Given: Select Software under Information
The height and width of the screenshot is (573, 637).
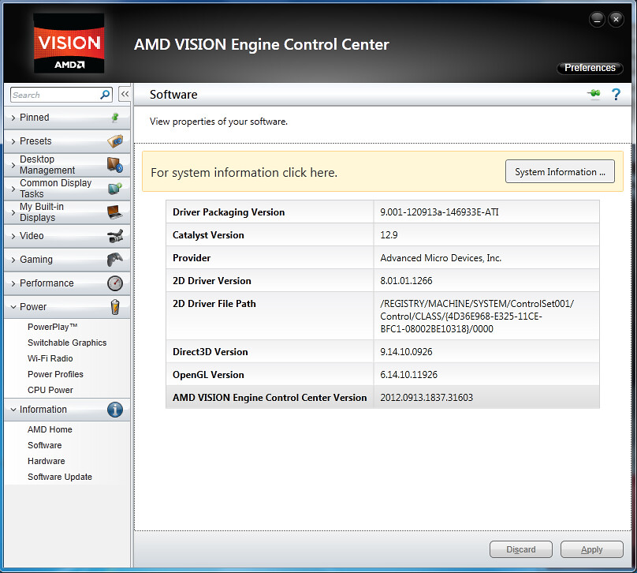Looking at the screenshot, I should click(x=45, y=445).
